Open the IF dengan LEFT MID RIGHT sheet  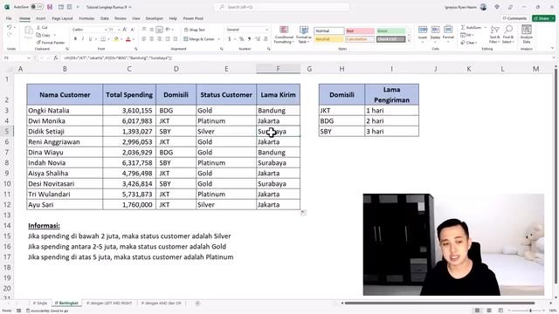pyautogui.click(x=109, y=304)
